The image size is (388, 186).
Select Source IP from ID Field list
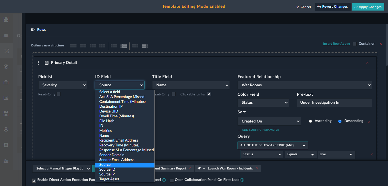point(107,174)
